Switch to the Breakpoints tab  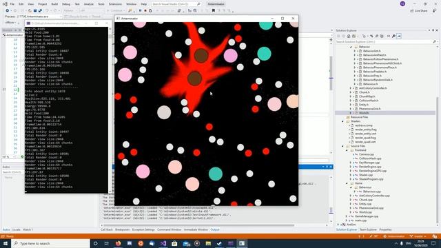point(123,229)
